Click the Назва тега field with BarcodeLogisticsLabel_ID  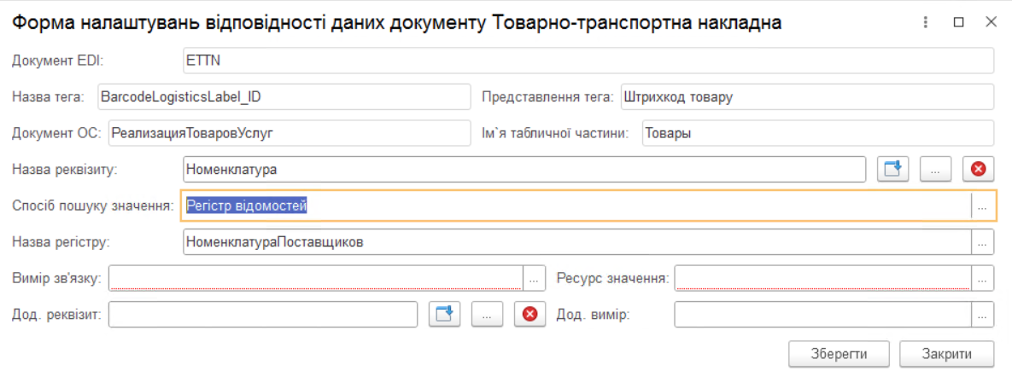coord(283,97)
